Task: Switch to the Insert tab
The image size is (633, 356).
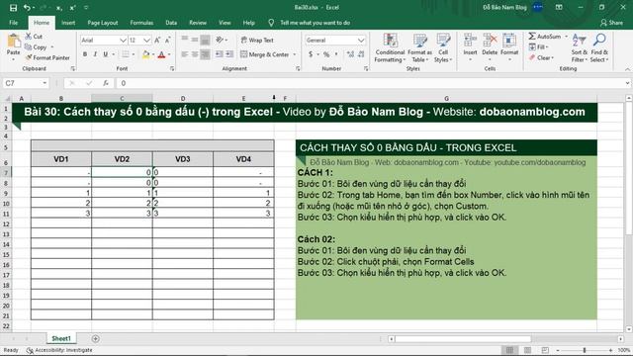Action: point(68,23)
